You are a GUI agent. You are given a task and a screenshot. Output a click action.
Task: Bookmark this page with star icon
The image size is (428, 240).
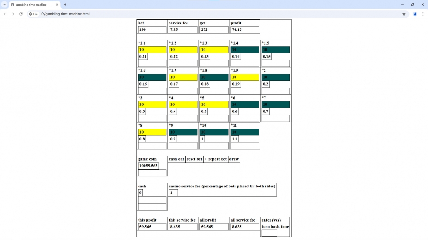404,14
